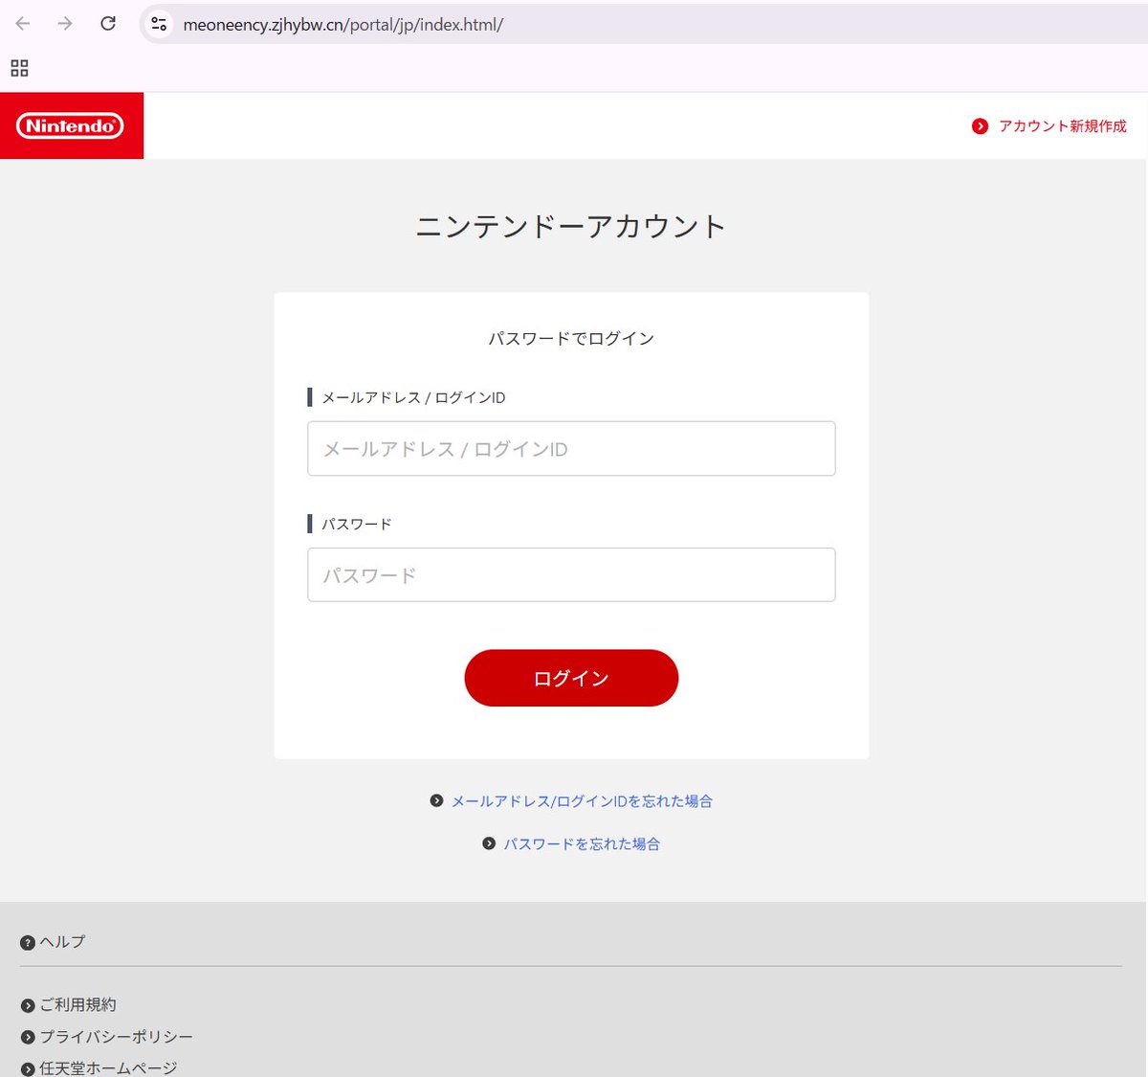Open the アカウント新規作成 link
1148x1077 pixels.
click(1062, 125)
